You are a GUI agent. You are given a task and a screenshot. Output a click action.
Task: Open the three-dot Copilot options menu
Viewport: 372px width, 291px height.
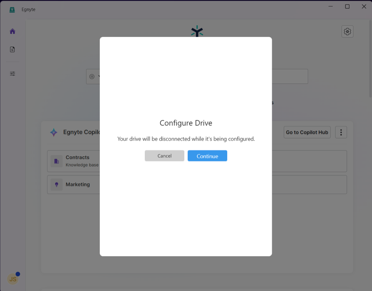(x=341, y=132)
